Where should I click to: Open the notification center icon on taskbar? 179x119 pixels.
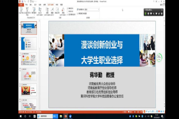(162, 116)
